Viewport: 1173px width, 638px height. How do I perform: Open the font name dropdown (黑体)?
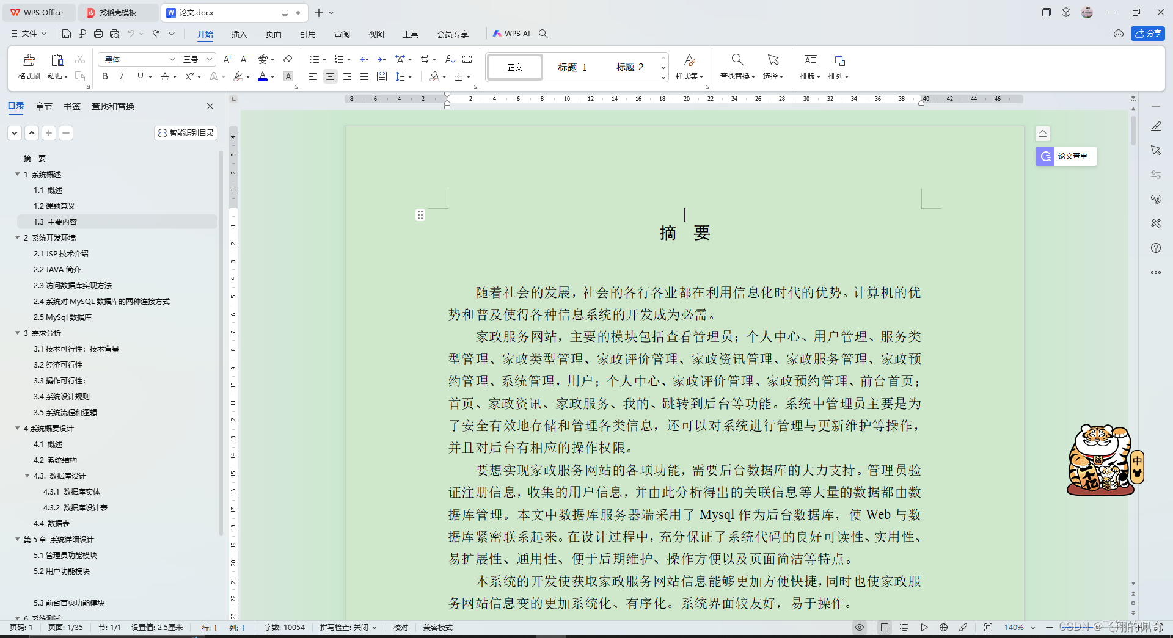pos(172,59)
